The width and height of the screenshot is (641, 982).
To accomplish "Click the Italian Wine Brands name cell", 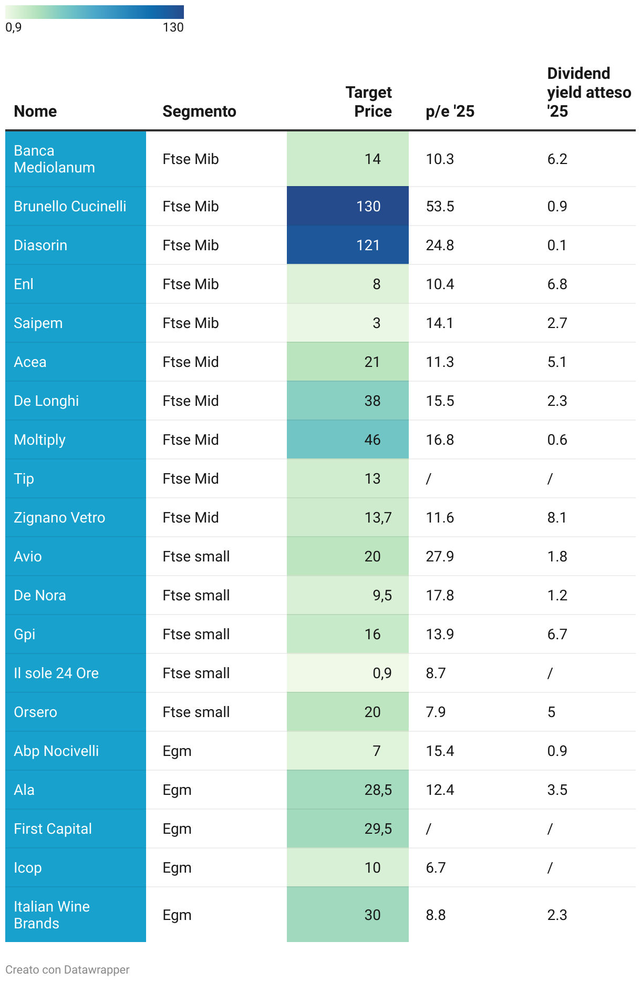I will tap(51, 915).
